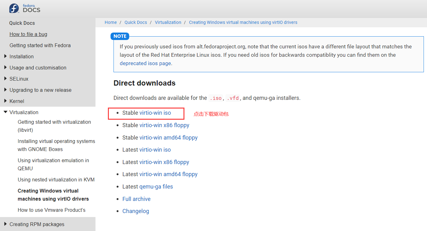Click the Quick Docs sidebar heading

(x=22, y=23)
